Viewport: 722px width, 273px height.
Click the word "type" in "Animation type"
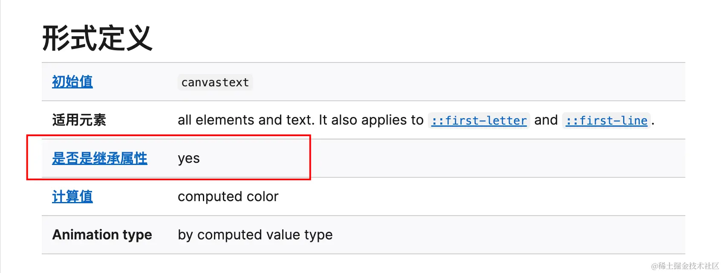[137, 235]
